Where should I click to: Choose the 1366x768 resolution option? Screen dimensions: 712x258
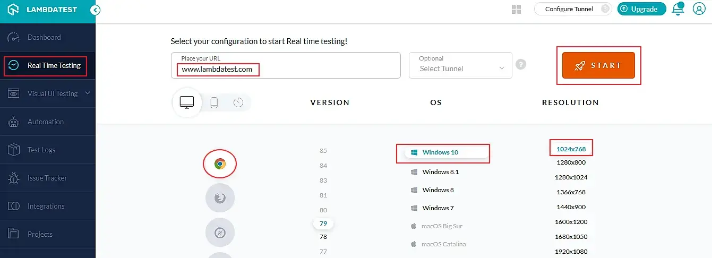[x=571, y=192]
